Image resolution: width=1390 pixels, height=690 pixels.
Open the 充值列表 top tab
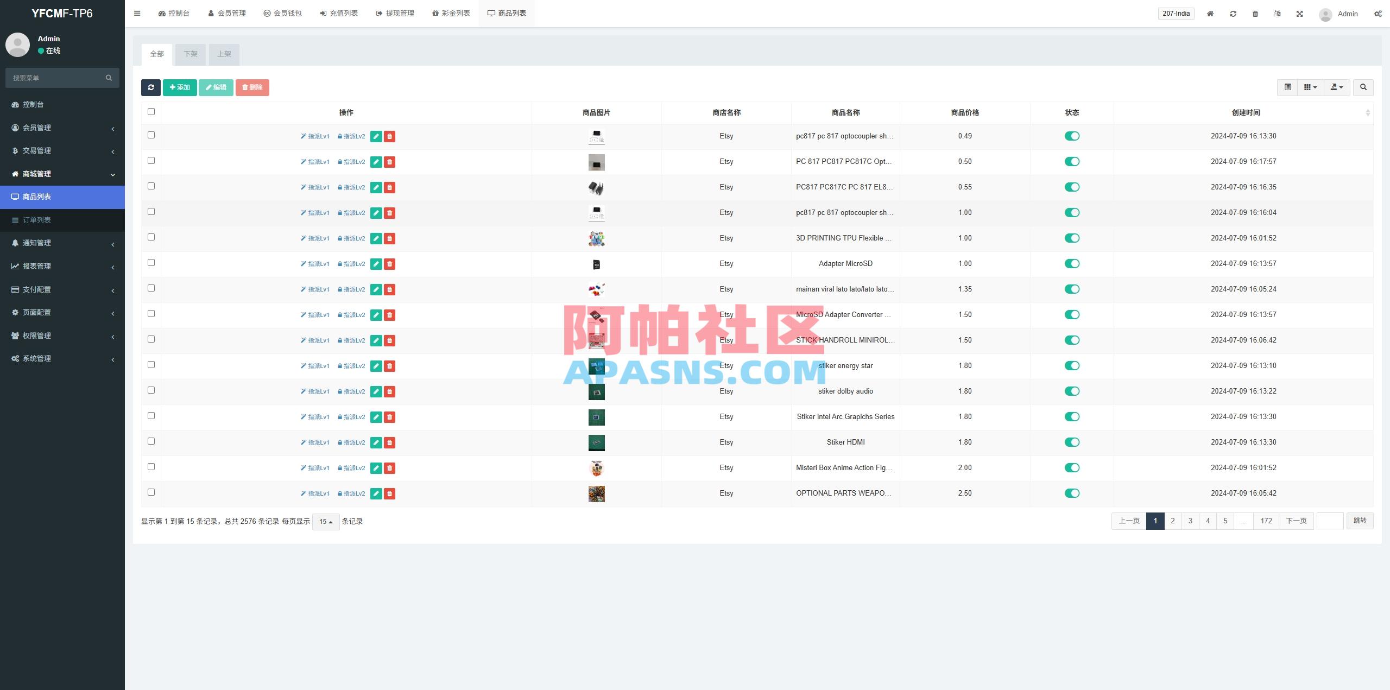click(x=339, y=14)
